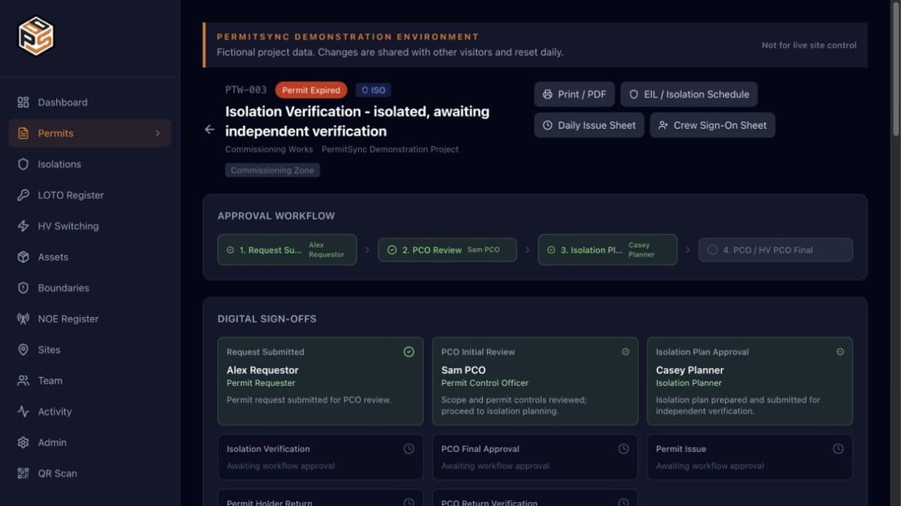The image size is (901, 506).
Task: Click the Casey Planner sign-off name
Action: click(690, 370)
